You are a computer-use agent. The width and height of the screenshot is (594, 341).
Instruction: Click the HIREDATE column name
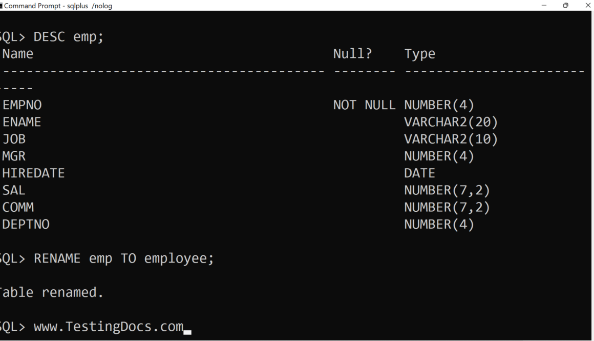click(x=33, y=173)
